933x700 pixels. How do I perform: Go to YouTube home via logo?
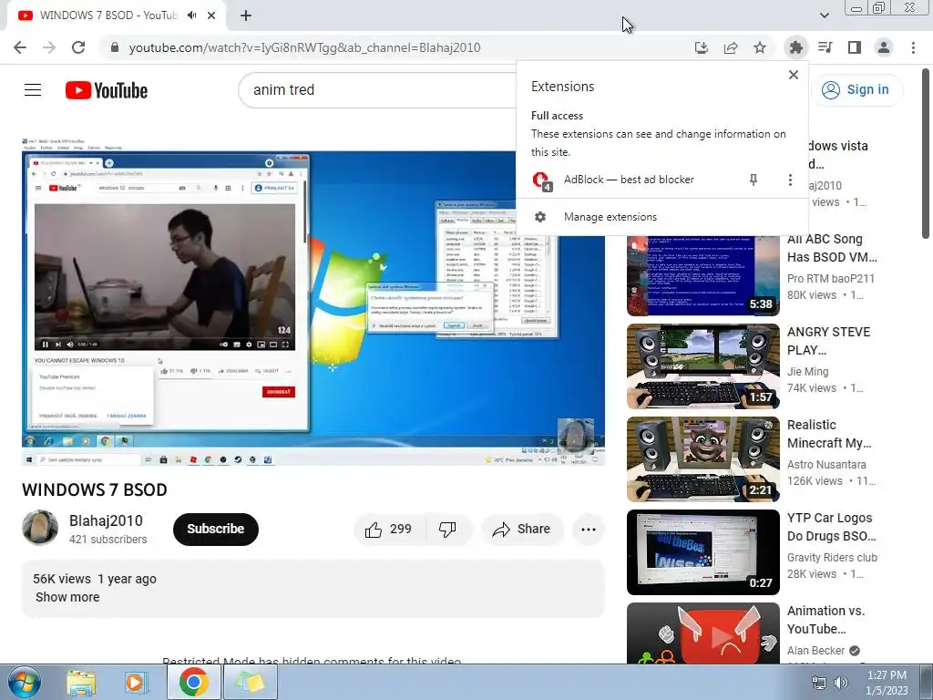[x=107, y=90]
